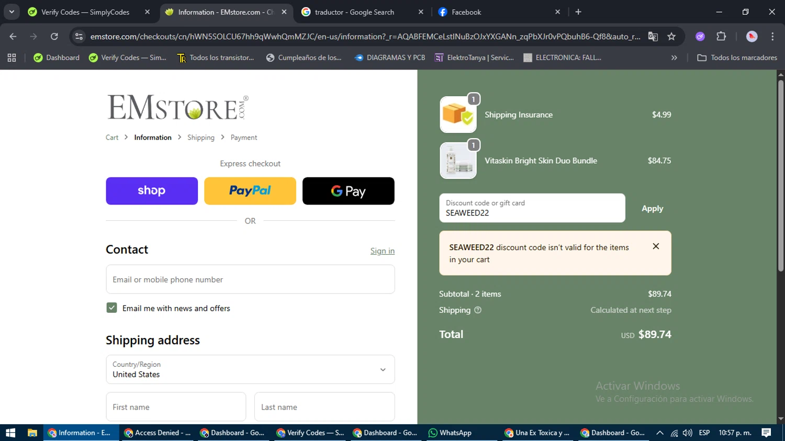Check out with Shop Pay

click(152, 191)
